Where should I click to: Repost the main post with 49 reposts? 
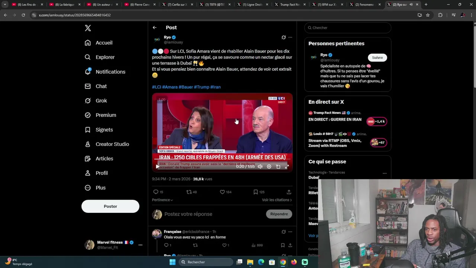point(192,192)
